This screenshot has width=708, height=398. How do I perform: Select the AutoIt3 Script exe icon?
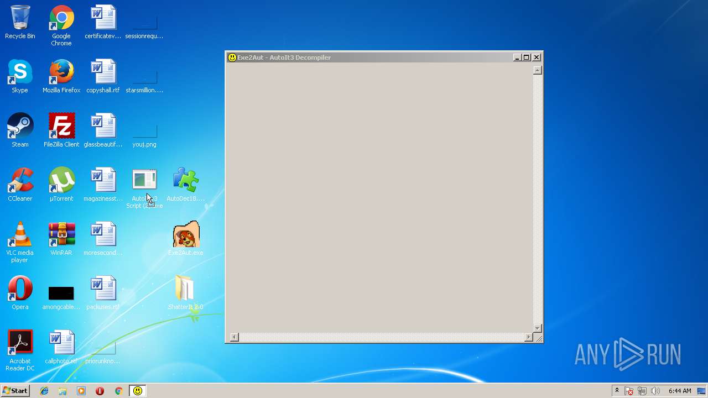click(x=144, y=188)
